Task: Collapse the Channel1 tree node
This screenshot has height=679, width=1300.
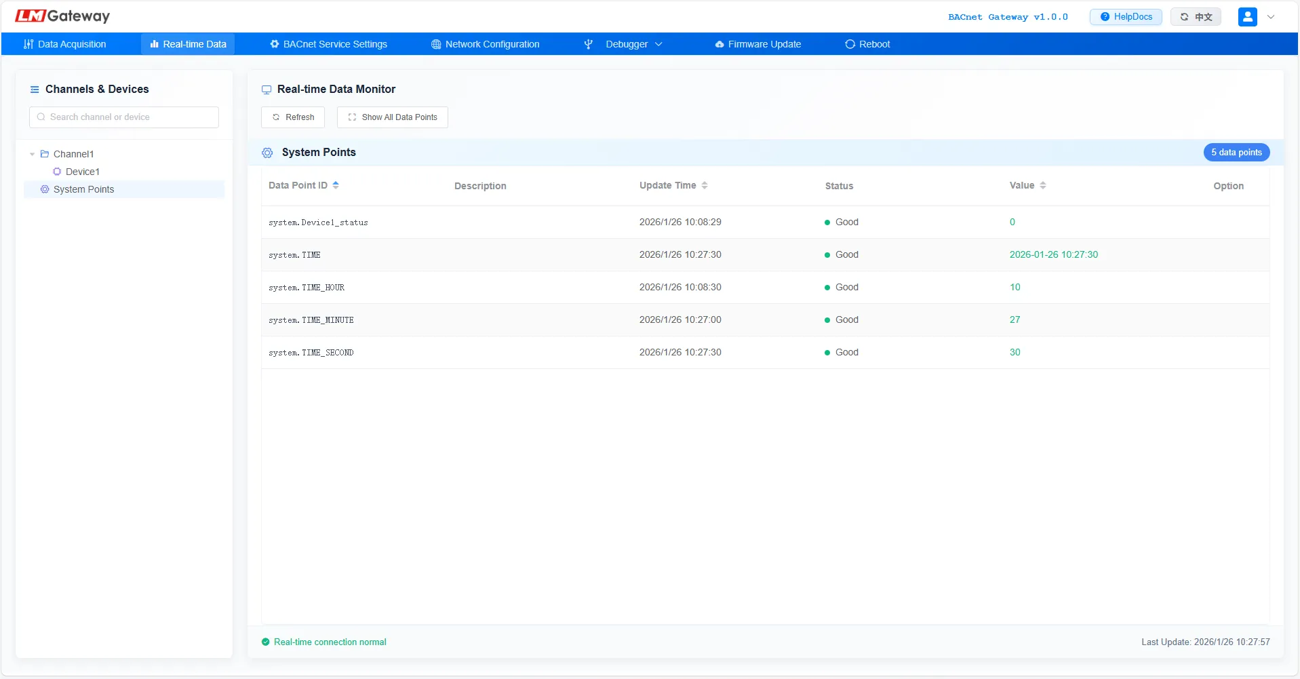Action: coord(31,154)
